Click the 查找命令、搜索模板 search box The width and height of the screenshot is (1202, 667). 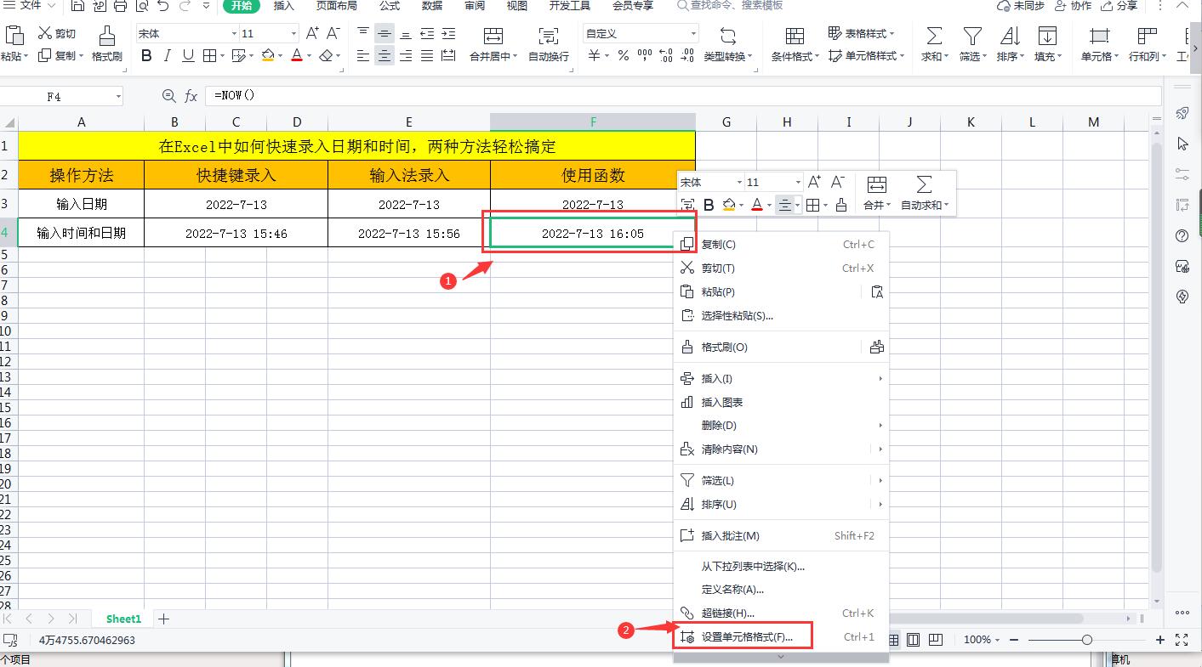click(x=730, y=6)
